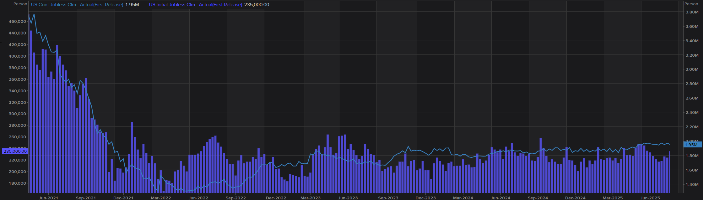Click the Mar-2023 x-axis date label
Image resolution: width=703 pixels, height=200 pixels.
pyautogui.click(x=310, y=198)
